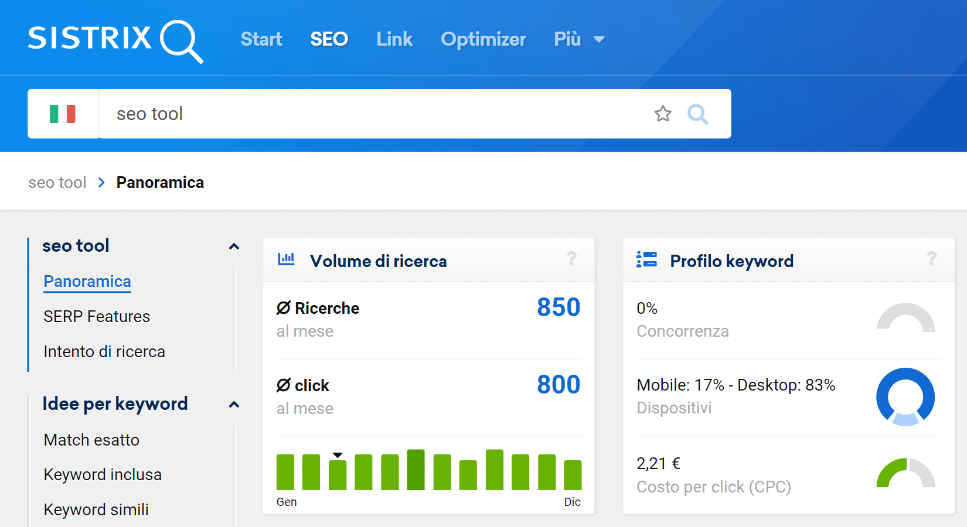This screenshot has width=967, height=527.
Task: Click the bar with the triangle marker
Action: (x=338, y=475)
